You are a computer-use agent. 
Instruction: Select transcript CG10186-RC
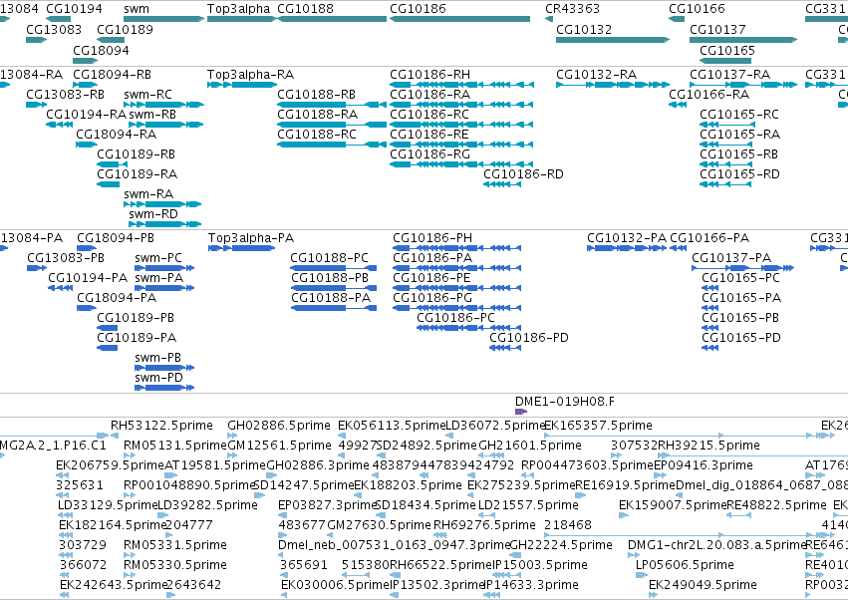click(x=461, y=125)
